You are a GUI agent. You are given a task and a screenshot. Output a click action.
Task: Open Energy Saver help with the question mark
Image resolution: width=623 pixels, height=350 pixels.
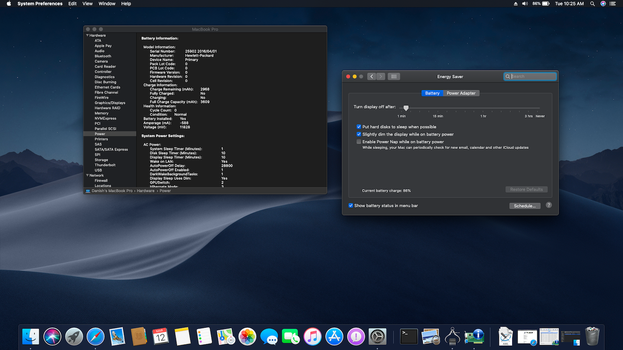click(x=549, y=205)
